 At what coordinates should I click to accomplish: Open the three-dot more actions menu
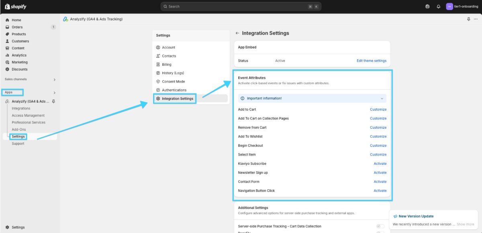[476, 19]
